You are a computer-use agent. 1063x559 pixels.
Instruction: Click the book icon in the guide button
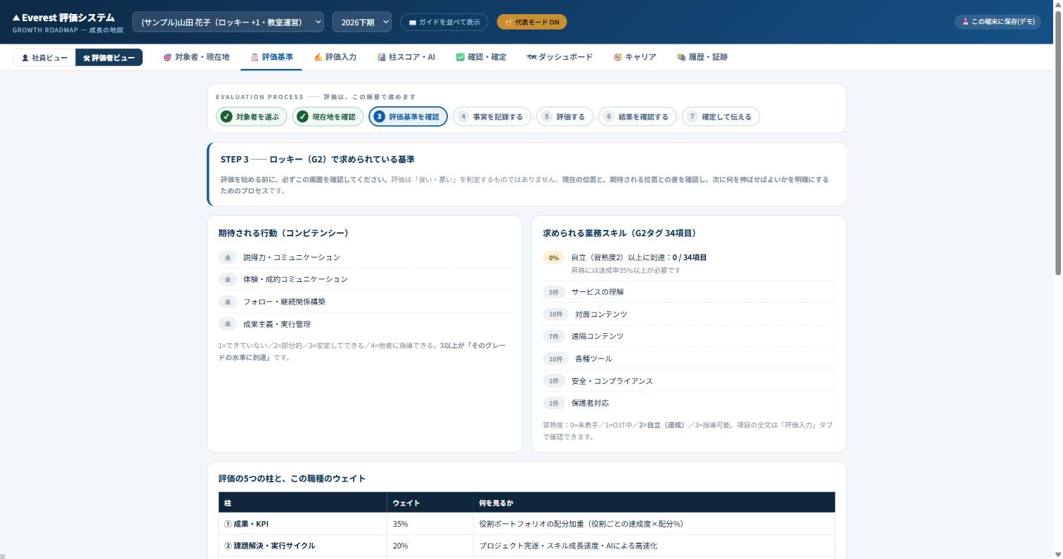coord(413,23)
